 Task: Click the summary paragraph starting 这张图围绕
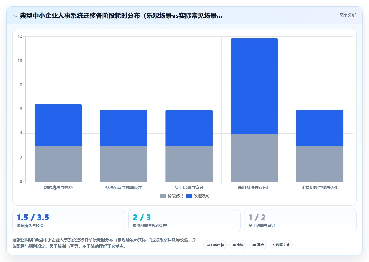[105, 243]
